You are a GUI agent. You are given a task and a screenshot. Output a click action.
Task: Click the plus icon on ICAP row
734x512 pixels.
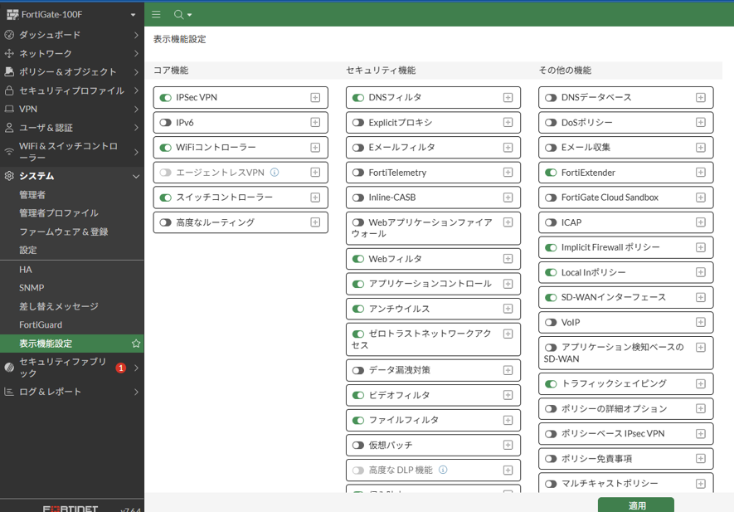(x=701, y=222)
